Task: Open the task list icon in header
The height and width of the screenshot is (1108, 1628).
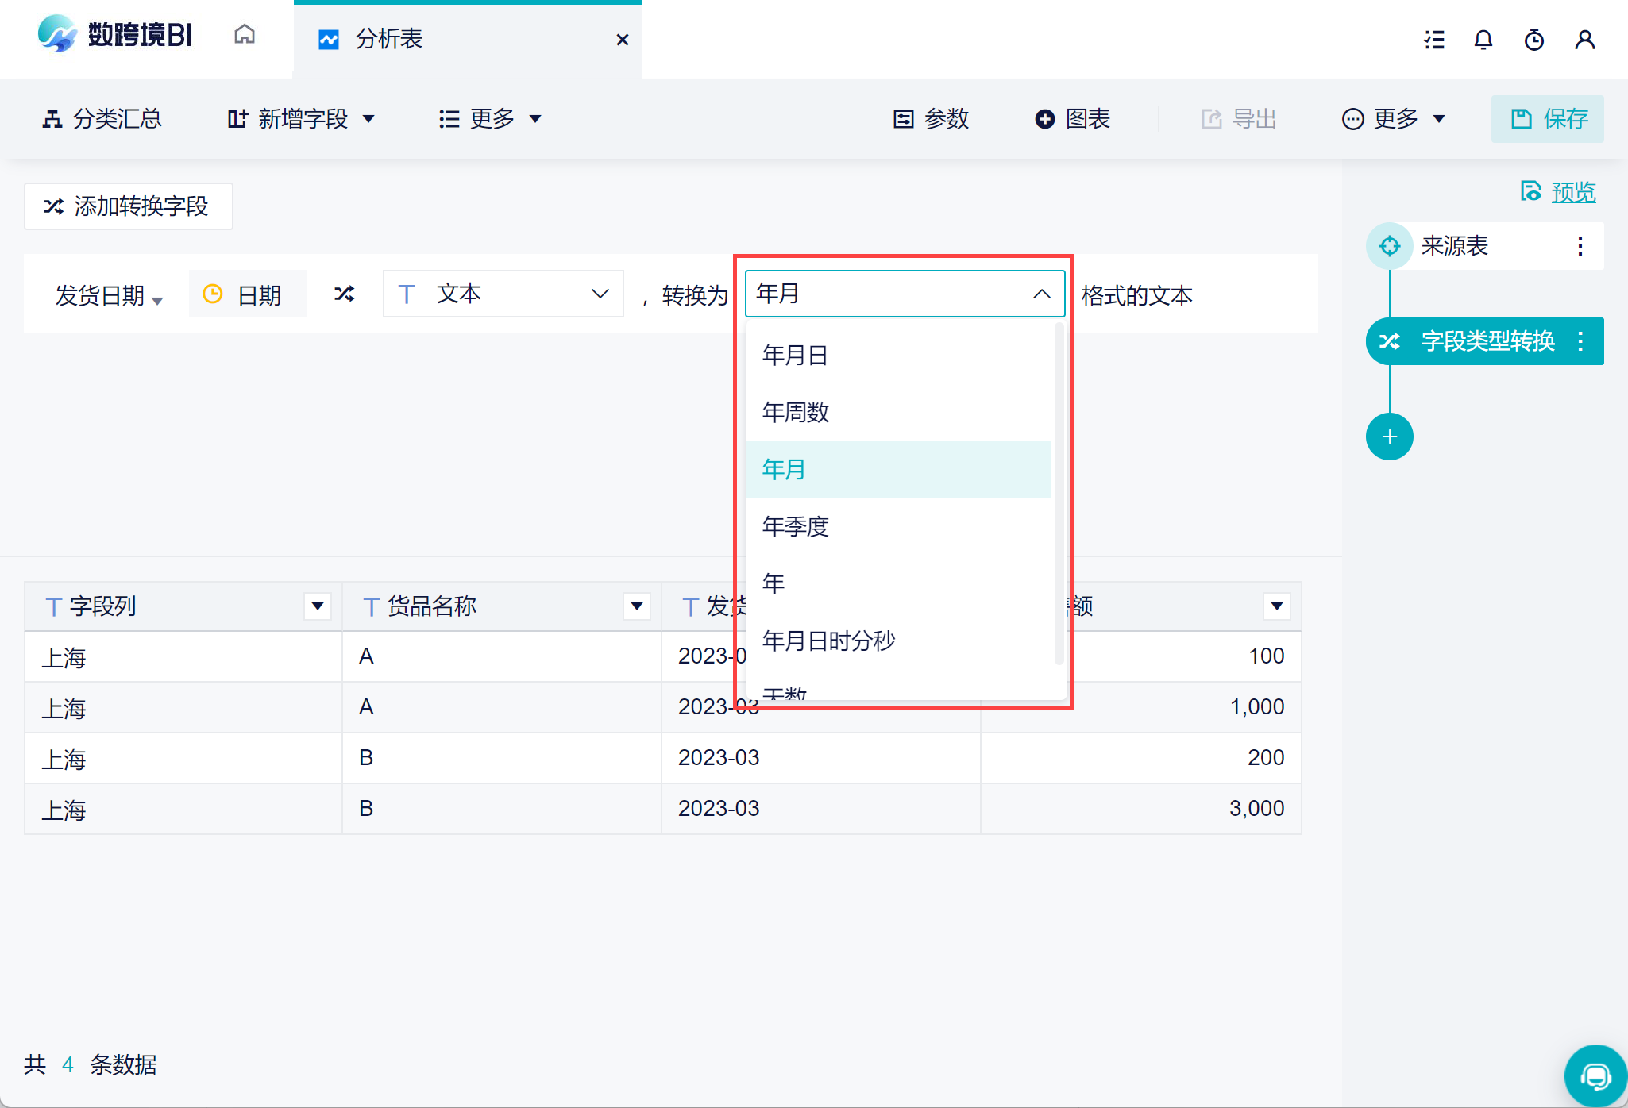Action: click(x=1433, y=40)
